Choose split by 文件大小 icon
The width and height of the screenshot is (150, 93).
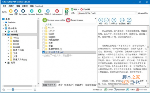coord(48,11)
